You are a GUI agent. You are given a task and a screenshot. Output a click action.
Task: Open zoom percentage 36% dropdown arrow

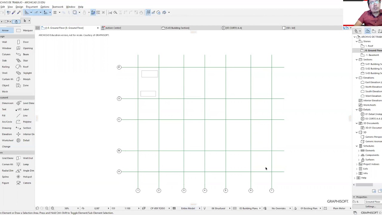click(x=78, y=208)
